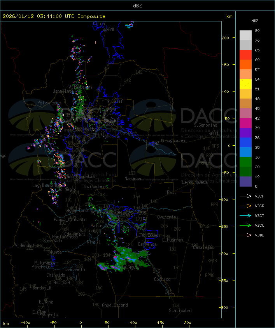Image resolution: width=275 pixels, height=328 pixels.
Task: Select the dark orange 57-60 dBZ swatch
Action: point(245,65)
